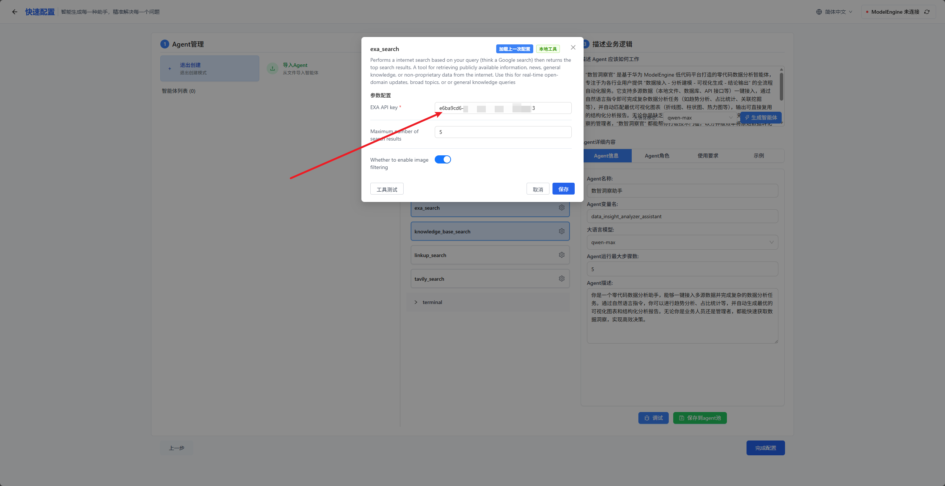This screenshot has height=486, width=945.
Task: Click the 加载上一次配置 tag button
Action: (x=514, y=49)
